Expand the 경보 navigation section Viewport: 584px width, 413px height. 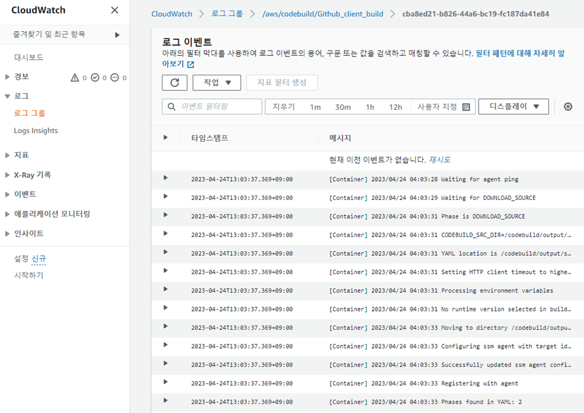(7, 77)
